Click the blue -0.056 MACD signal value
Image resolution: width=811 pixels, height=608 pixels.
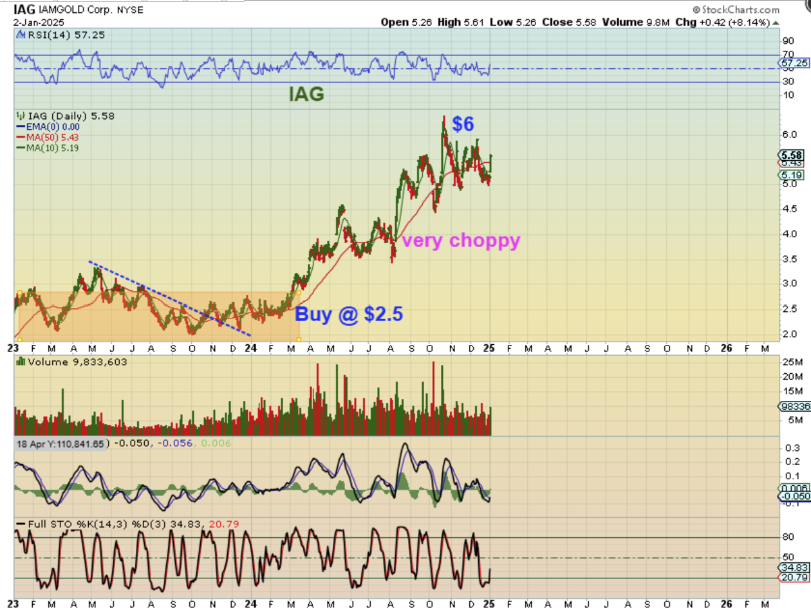click(x=174, y=444)
